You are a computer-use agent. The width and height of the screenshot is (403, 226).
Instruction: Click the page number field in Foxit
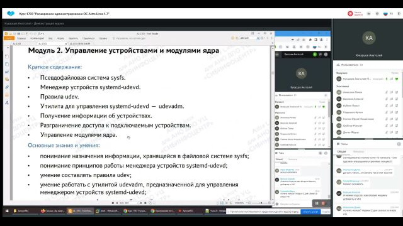point(129,203)
